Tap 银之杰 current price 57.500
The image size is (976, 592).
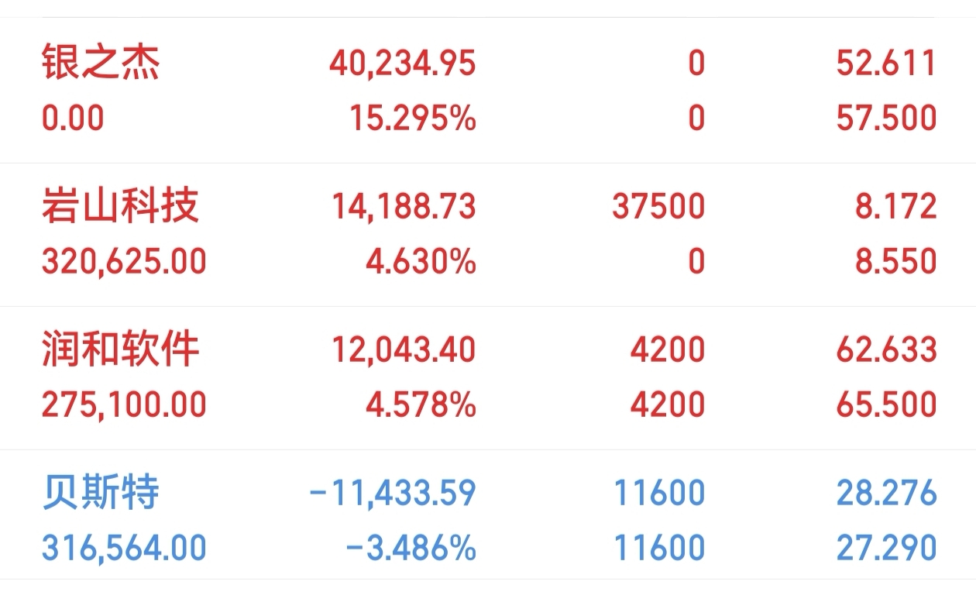[886, 119]
